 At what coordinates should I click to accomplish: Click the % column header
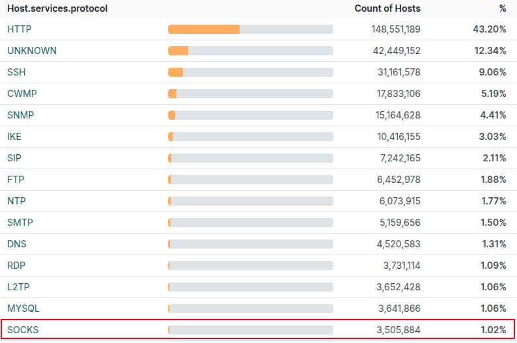pyautogui.click(x=502, y=8)
